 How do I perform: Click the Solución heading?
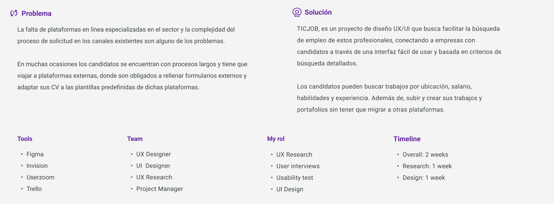(318, 12)
